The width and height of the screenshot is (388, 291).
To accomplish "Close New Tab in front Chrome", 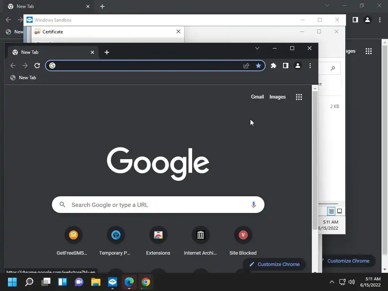I will 92,52.
